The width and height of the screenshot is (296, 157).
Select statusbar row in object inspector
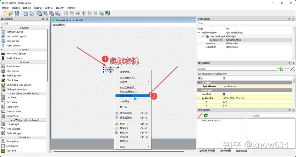click(x=245, y=47)
